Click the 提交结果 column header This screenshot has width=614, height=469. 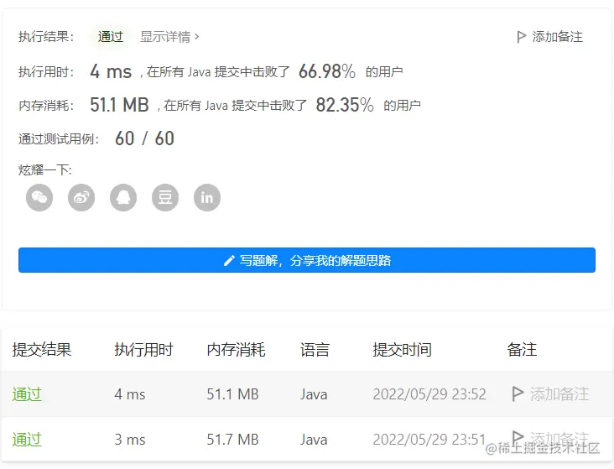[41, 350]
